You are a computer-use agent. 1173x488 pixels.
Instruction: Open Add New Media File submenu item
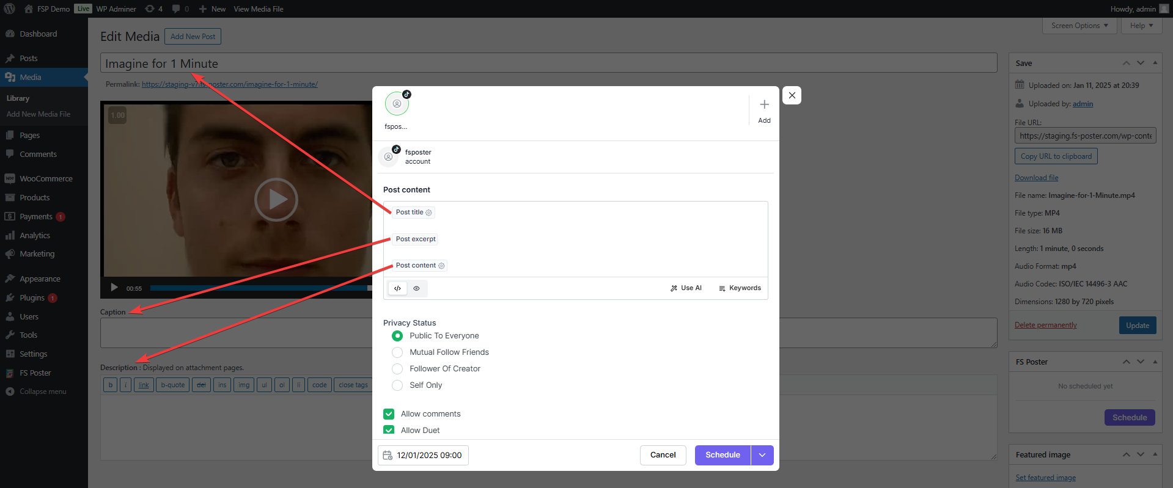(39, 114)
